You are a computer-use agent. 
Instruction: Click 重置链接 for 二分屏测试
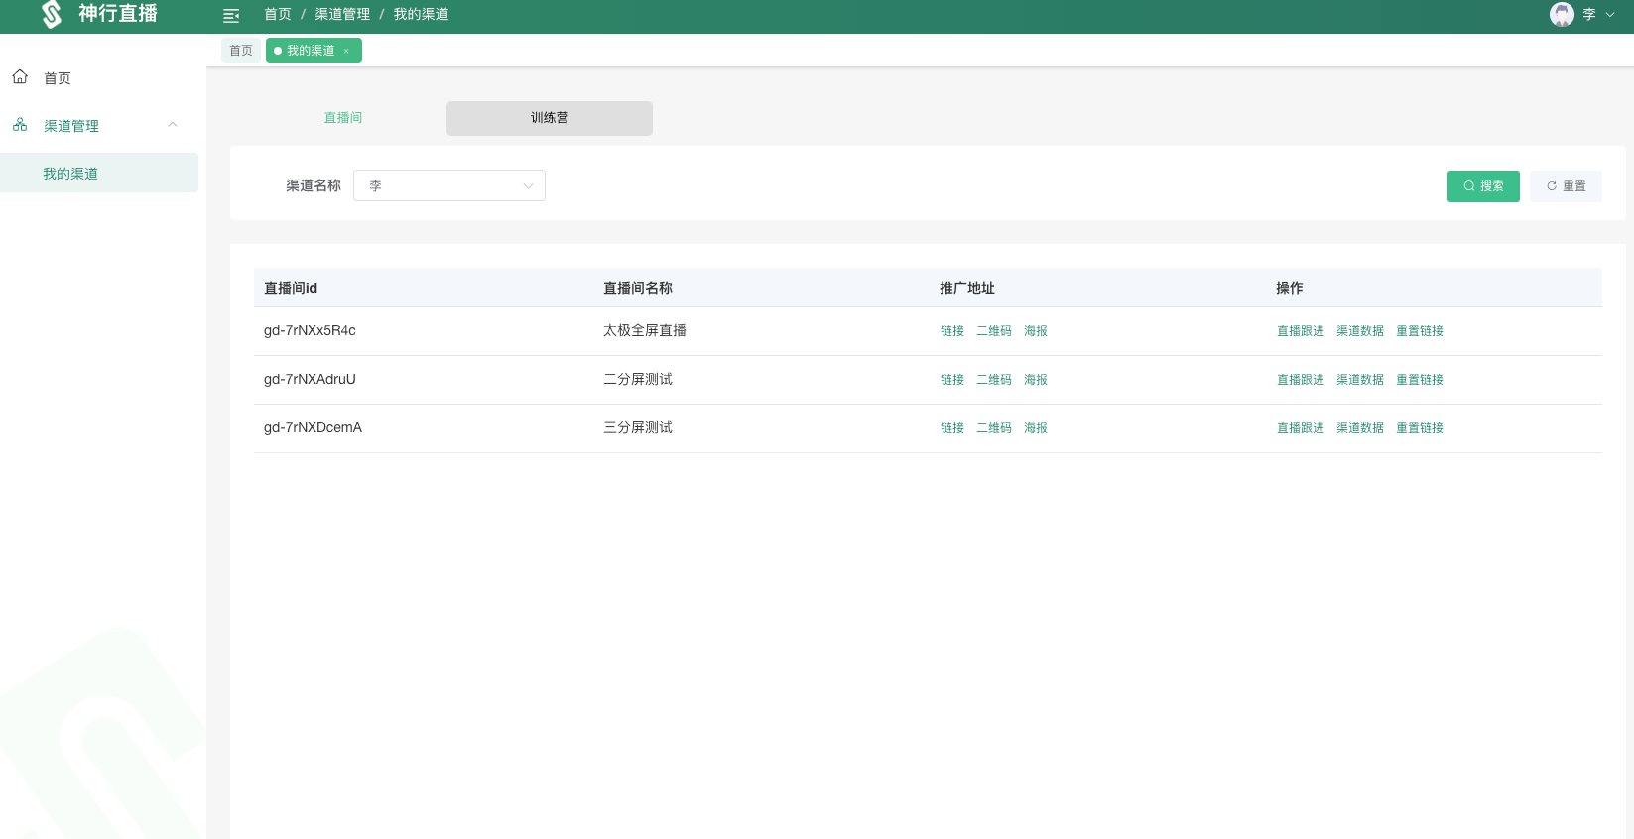(x=1420, y=380)
